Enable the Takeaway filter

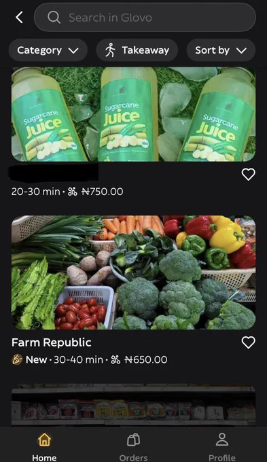[x=137, y=50]
